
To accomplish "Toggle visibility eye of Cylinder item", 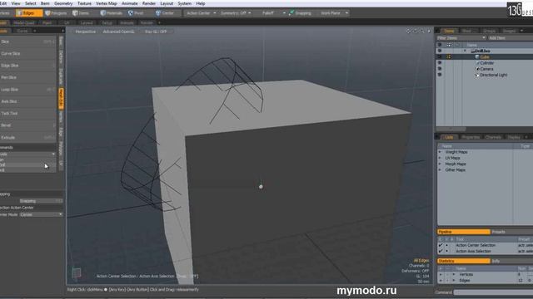I will pyautogui.click(x=440, y=63).
